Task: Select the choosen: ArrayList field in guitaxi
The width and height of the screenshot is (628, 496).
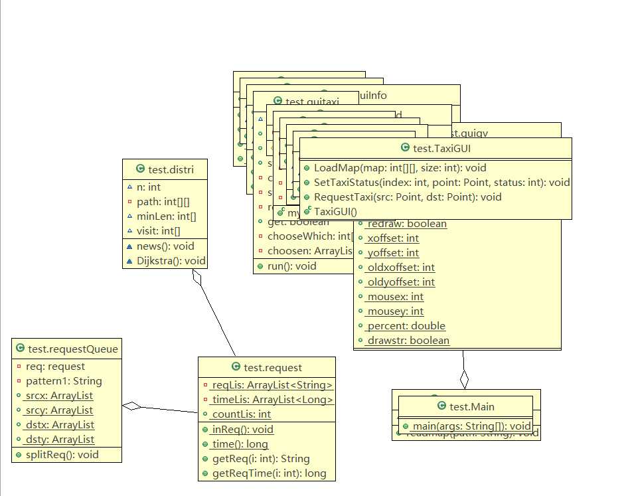Action: pyautogui.click(x=310, y=251)
